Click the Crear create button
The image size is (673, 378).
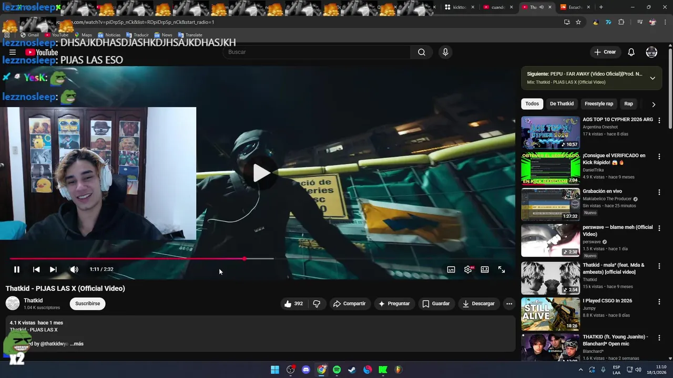(605, 52)
